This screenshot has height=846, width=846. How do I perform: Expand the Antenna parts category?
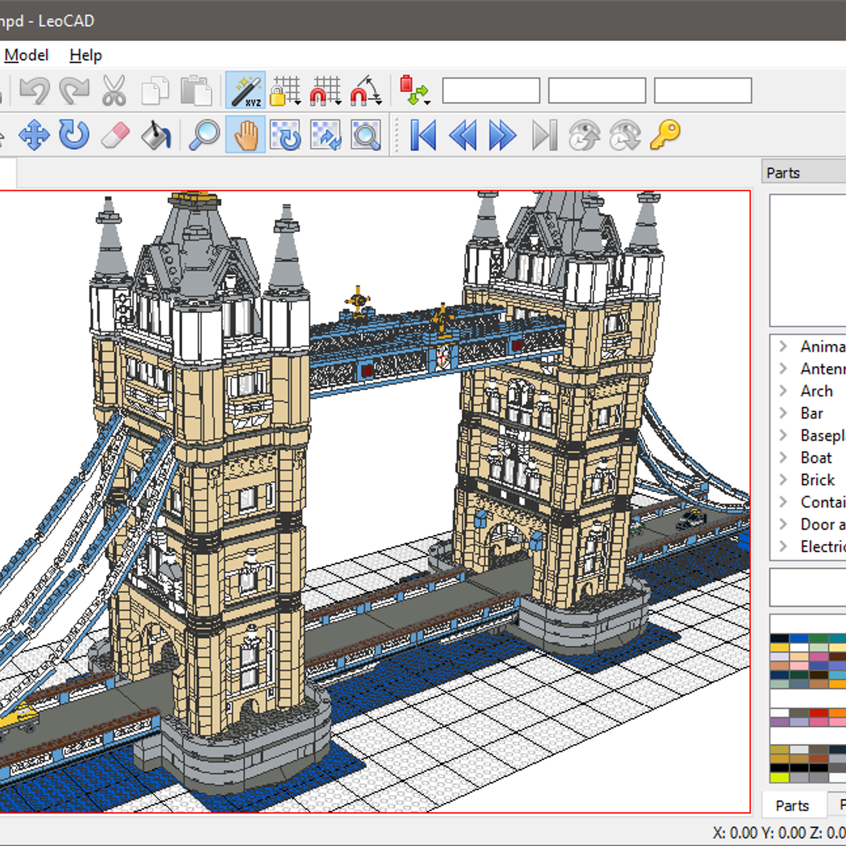(784, 369)
